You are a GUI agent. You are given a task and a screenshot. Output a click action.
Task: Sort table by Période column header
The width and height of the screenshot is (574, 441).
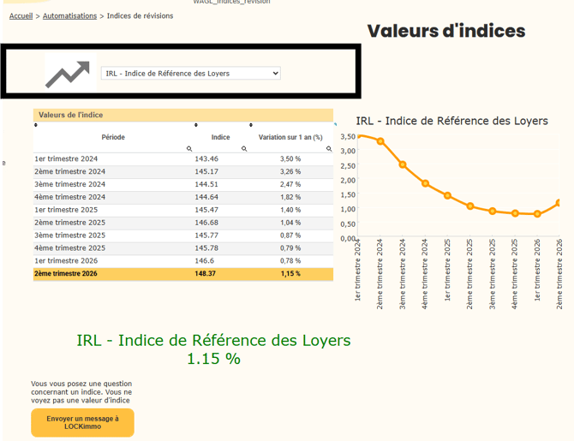click(113, 137)
